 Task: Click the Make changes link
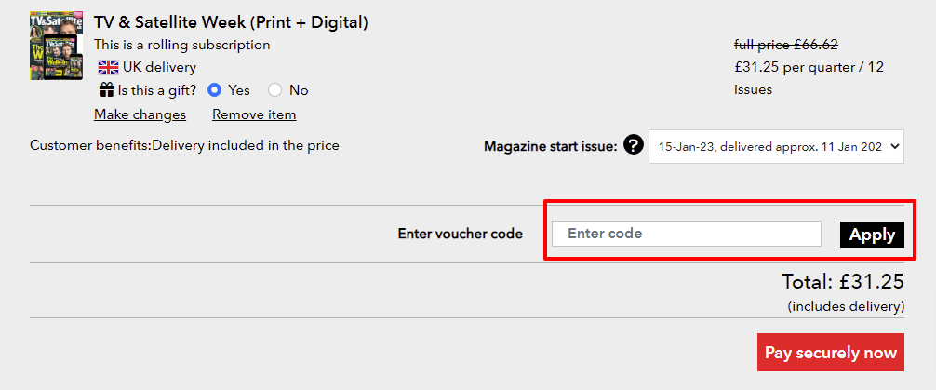(x=140, y=114)
